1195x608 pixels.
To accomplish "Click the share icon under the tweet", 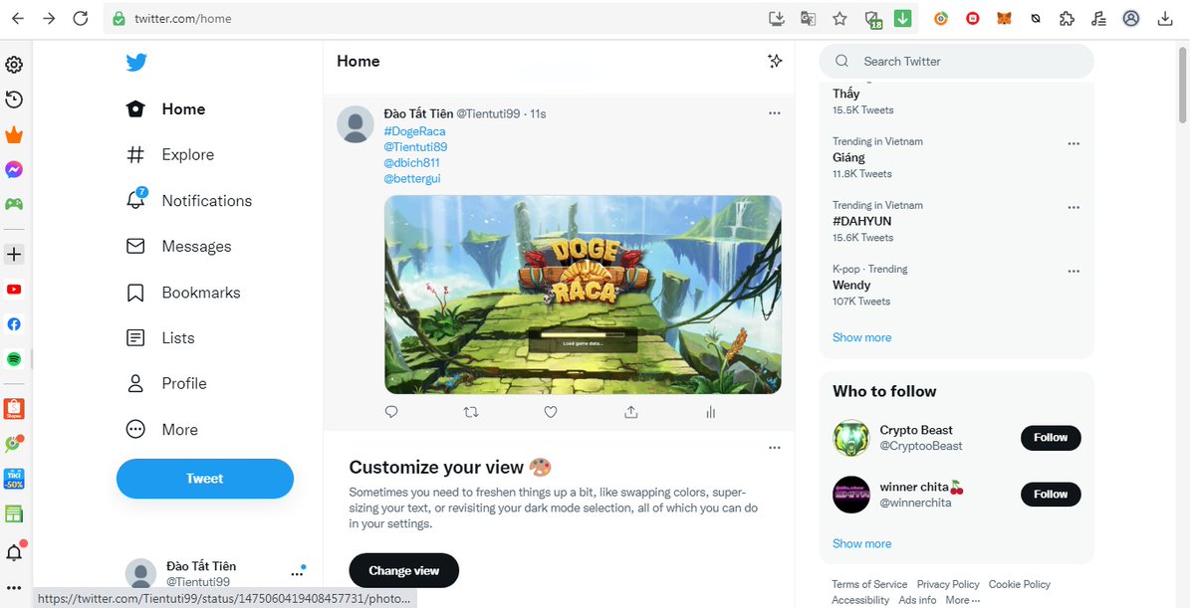I will (x=630, y=412).
